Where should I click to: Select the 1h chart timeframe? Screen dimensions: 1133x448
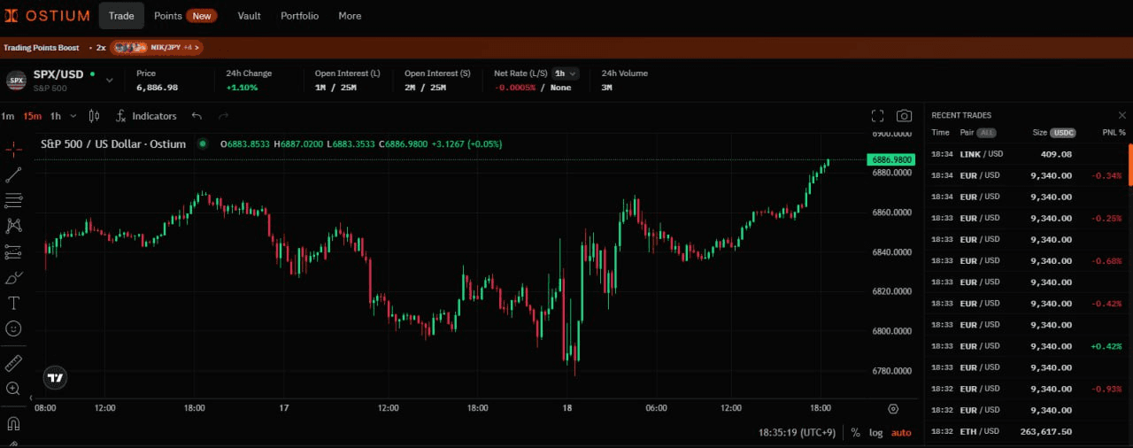(56, 116)
